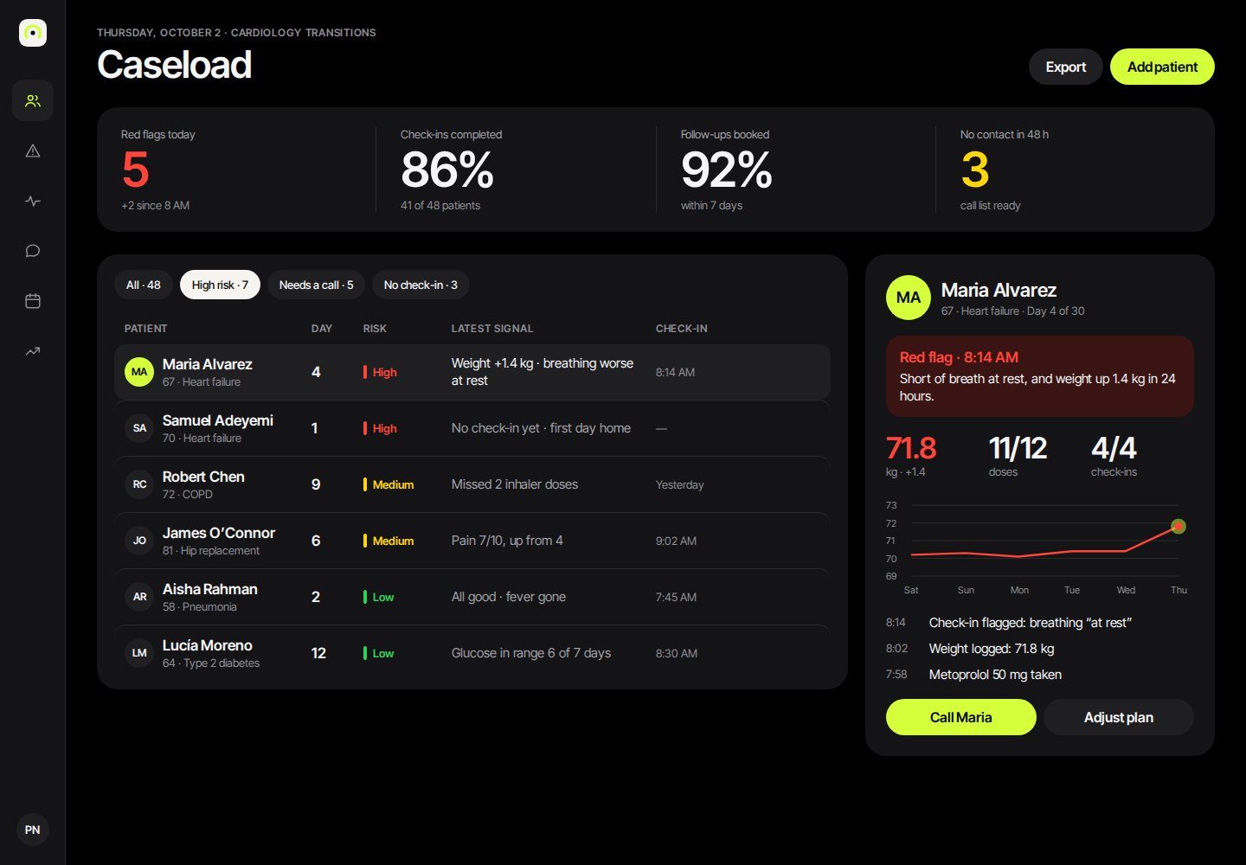Click the Thursday data point on weight chart
Image resolution: width=1246 pixels, height=865 pixels.
tap(1178, 526)
